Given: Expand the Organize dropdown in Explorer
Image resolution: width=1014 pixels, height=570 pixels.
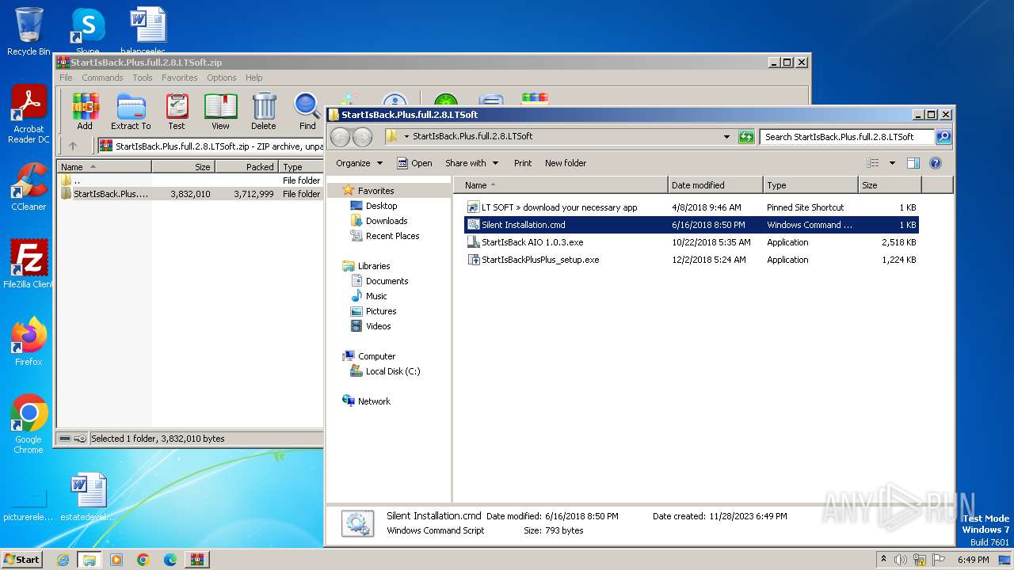Looking at the screenshot, I should (x=359, y=163).
